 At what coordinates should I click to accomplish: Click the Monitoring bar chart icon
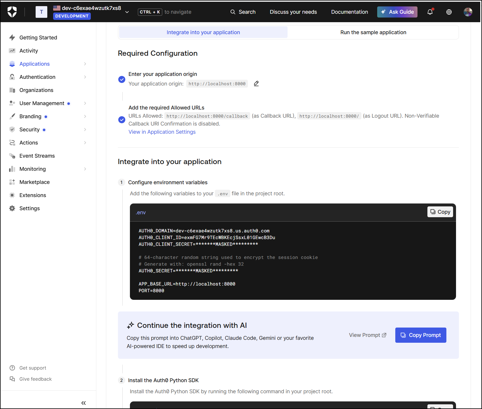[x=12, y=169]
